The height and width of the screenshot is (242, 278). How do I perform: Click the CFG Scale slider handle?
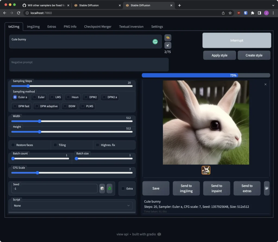(37, 173)
